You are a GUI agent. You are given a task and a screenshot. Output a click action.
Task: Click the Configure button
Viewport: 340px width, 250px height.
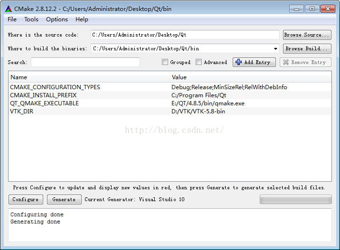[26, 199]
